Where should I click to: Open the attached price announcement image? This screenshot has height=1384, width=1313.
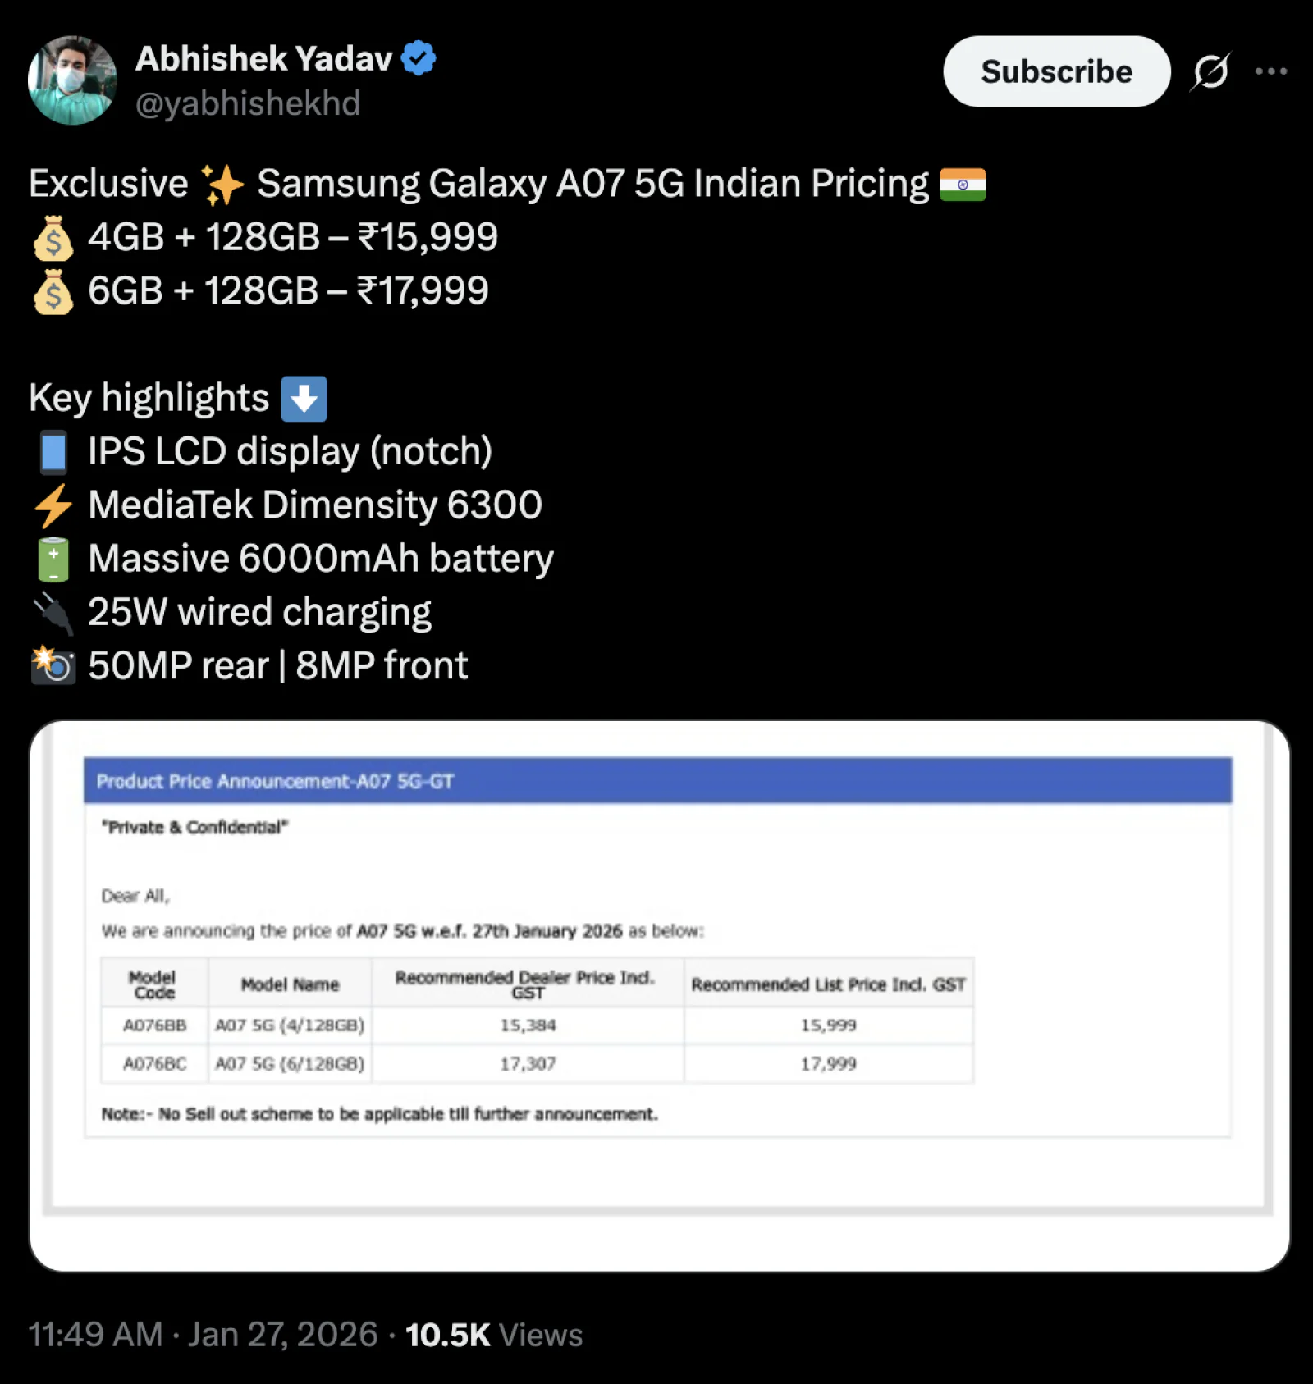(659, 996)
